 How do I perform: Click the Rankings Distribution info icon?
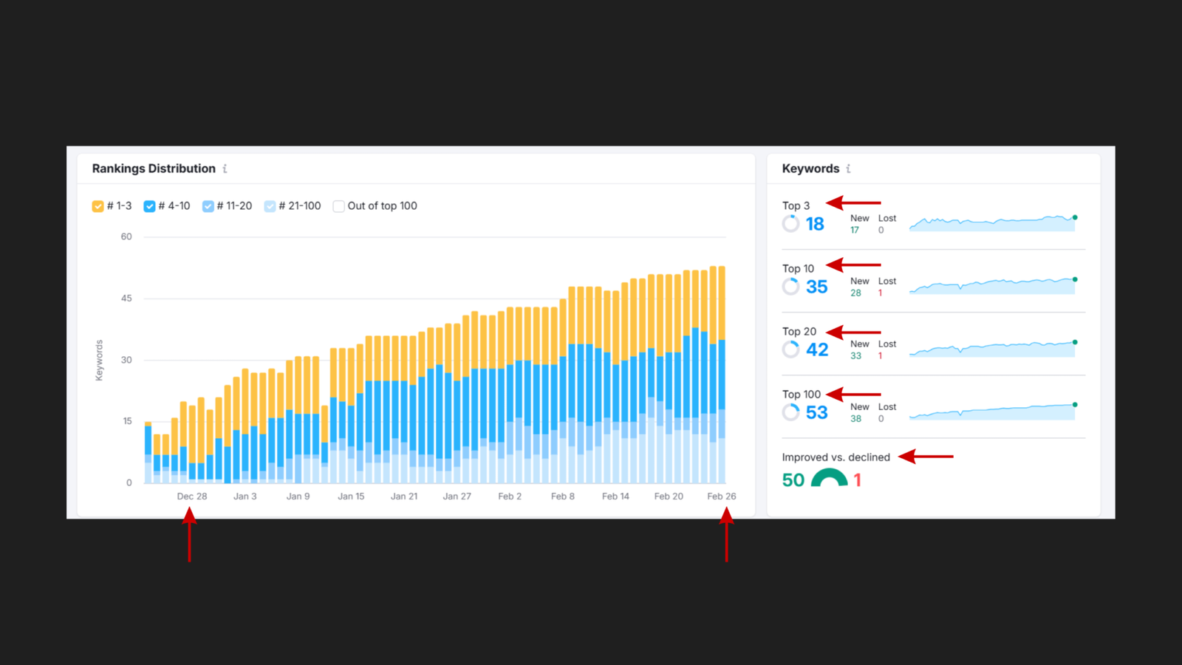224,168
